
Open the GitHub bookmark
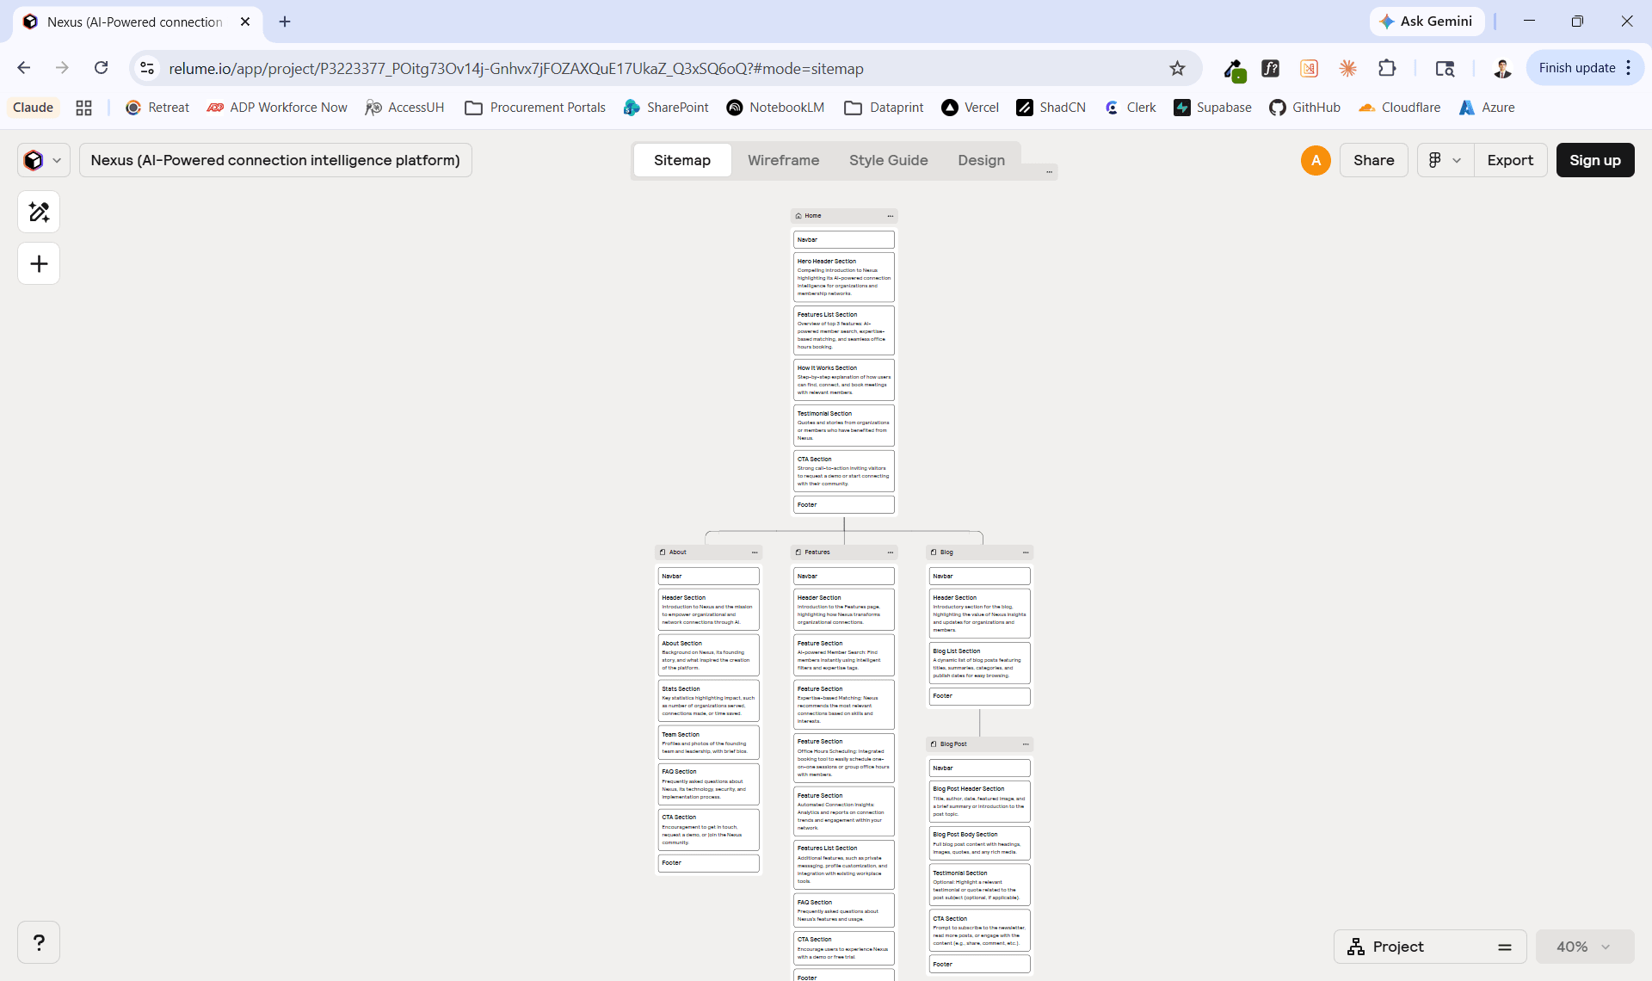pyautogui.click(x=1304, y=108)
